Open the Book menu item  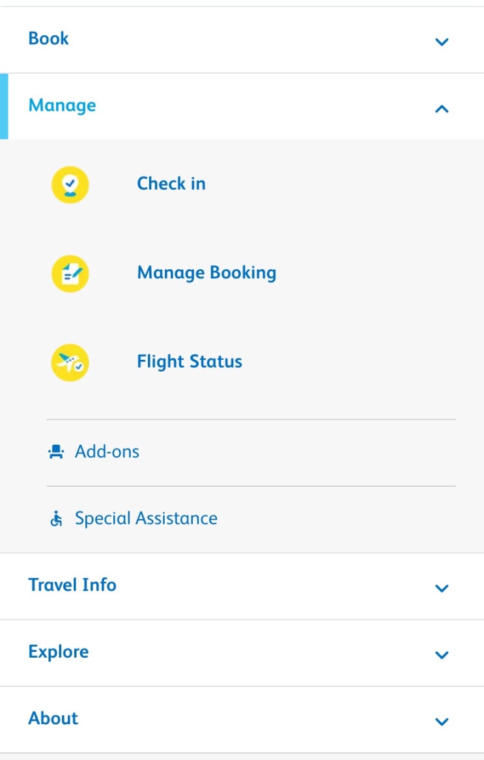(49, 38)
